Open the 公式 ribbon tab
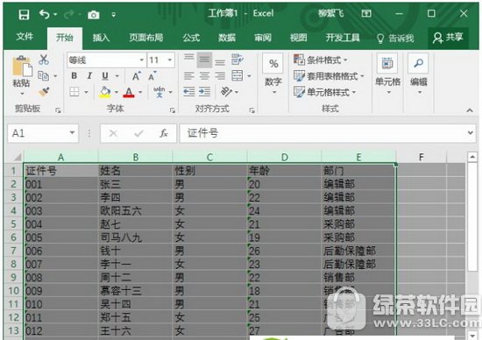 pyautogui.click(x=191, y=38)
